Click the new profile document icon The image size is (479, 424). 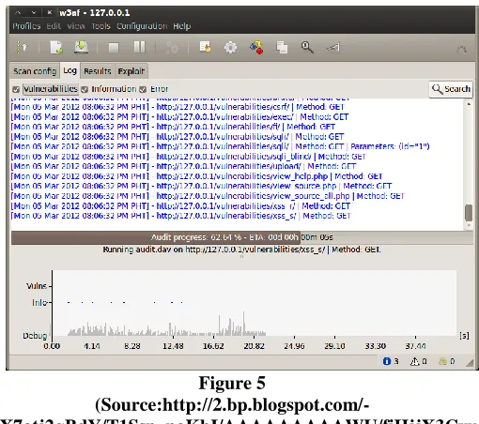[56, 48]
